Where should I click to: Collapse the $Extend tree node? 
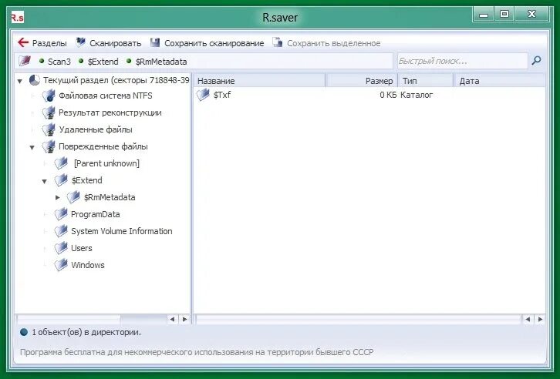[45, 181]
